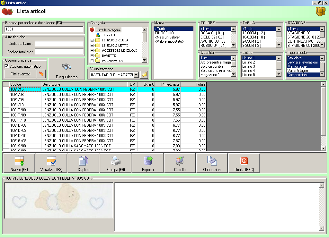Choose Listino 3 in the Listino list

[x=249, y=66]
